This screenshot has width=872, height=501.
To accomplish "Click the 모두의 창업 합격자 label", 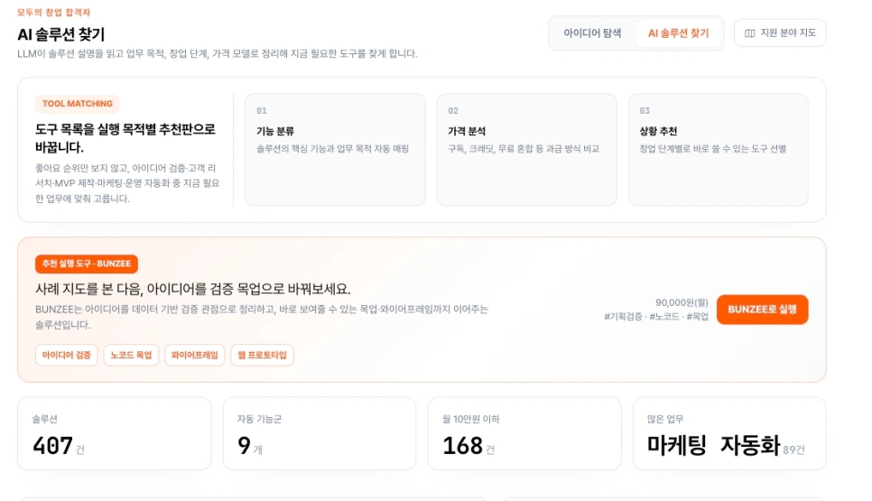I will (54, 13).
